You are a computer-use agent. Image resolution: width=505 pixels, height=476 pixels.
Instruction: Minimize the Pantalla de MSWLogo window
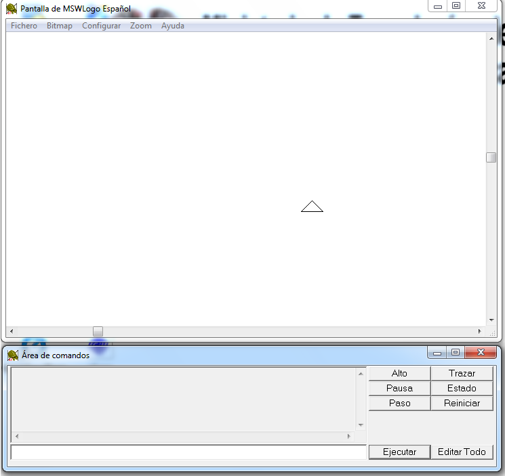point(438,6)
